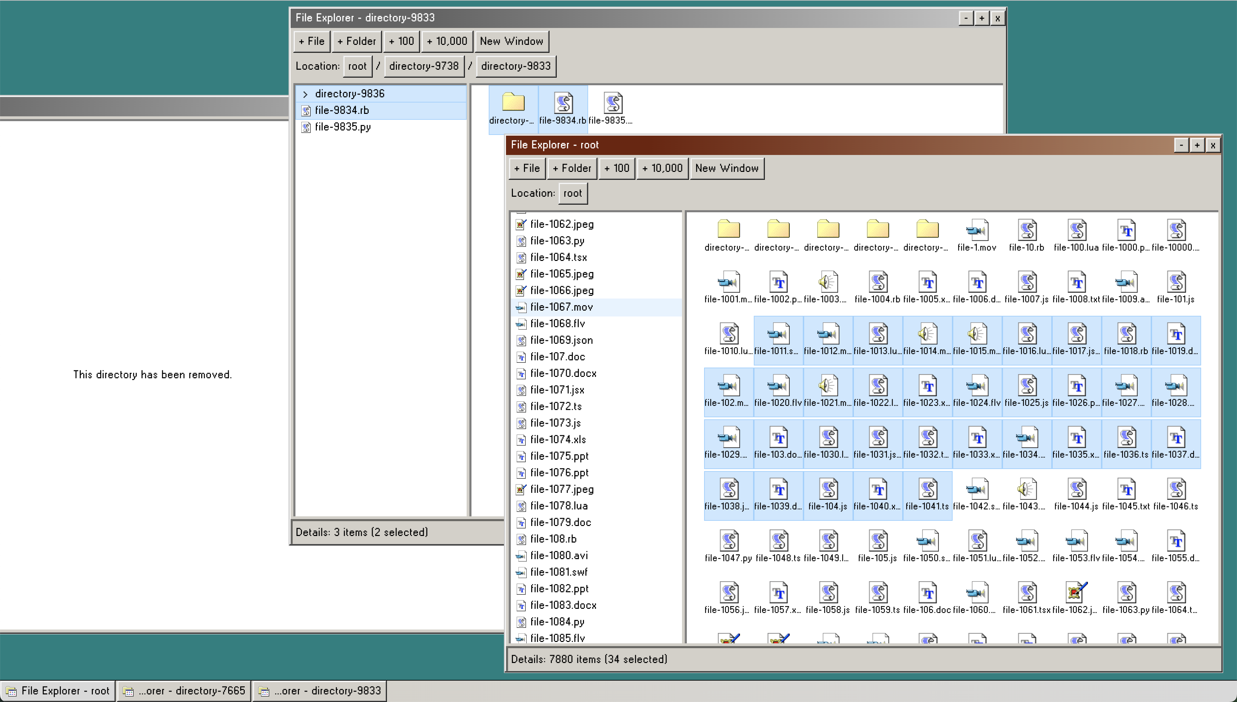Viewport: 1237px width, 702px height.
Task: Open the file-1.mov video icon
Action: point(977,230)
